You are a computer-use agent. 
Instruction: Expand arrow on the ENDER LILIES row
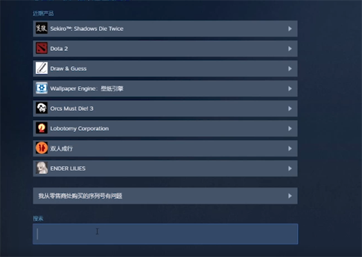(x=290, y=169)
